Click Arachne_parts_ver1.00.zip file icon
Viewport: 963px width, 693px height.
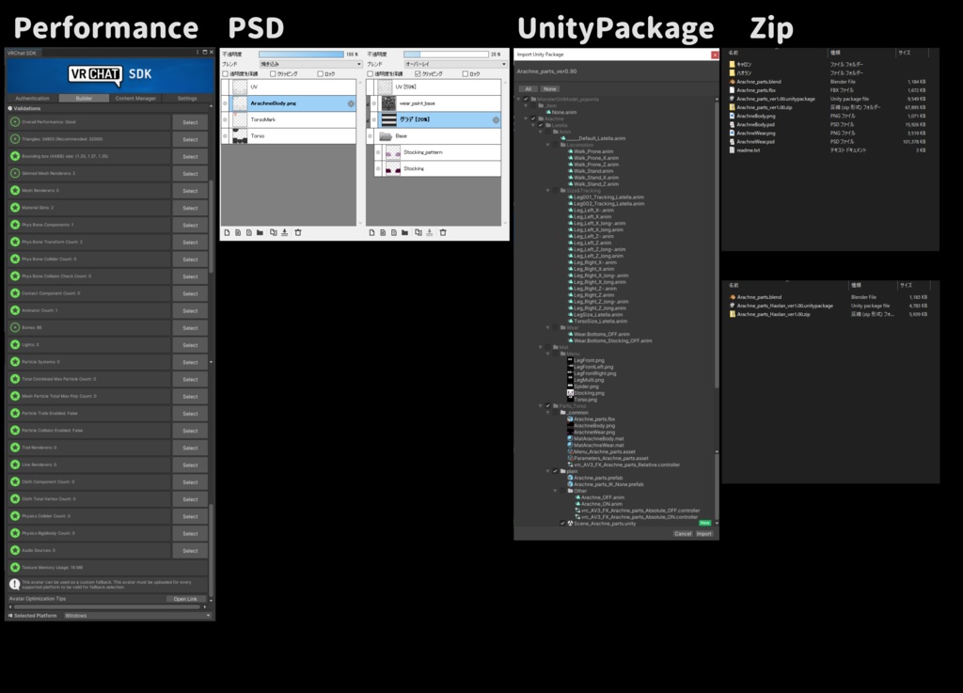pyautogui.click(x=732, y=107)
